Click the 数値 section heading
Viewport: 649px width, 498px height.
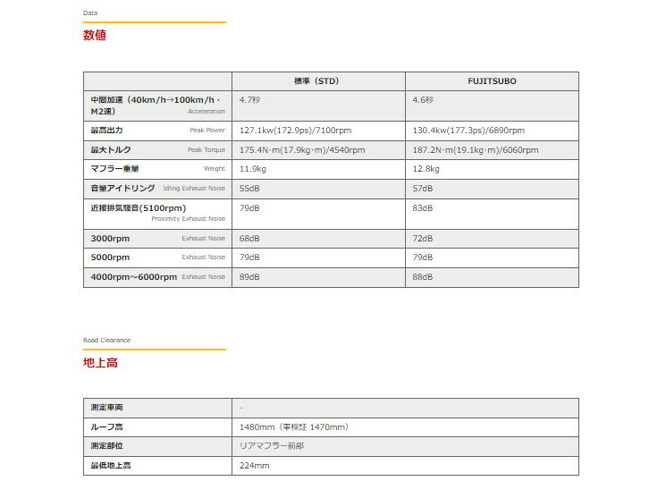tap(95, 35)
